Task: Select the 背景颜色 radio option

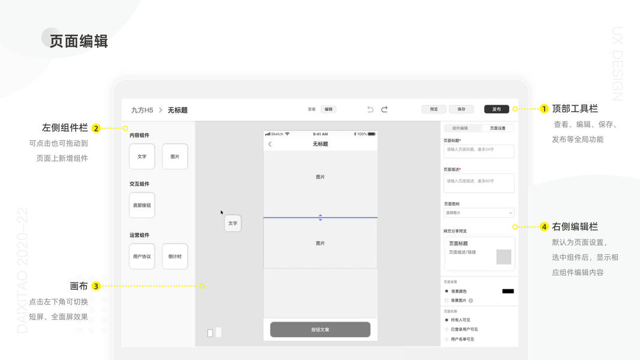Action: [446, 292]
